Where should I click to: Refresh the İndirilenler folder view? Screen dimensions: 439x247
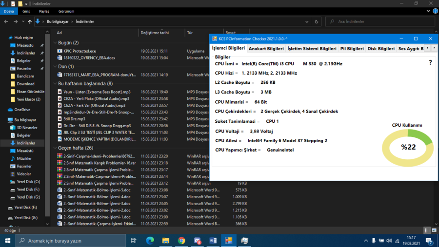[x=317, y=22]
